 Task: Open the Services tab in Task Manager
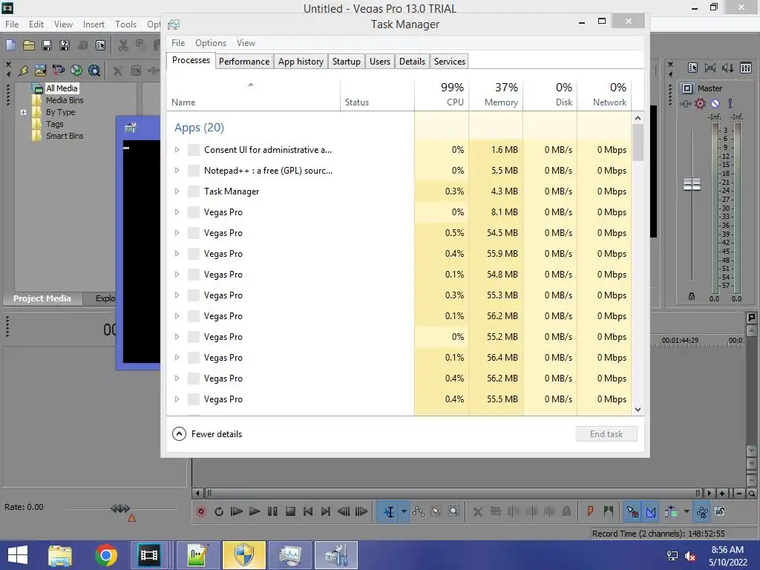tap(449, 62)
